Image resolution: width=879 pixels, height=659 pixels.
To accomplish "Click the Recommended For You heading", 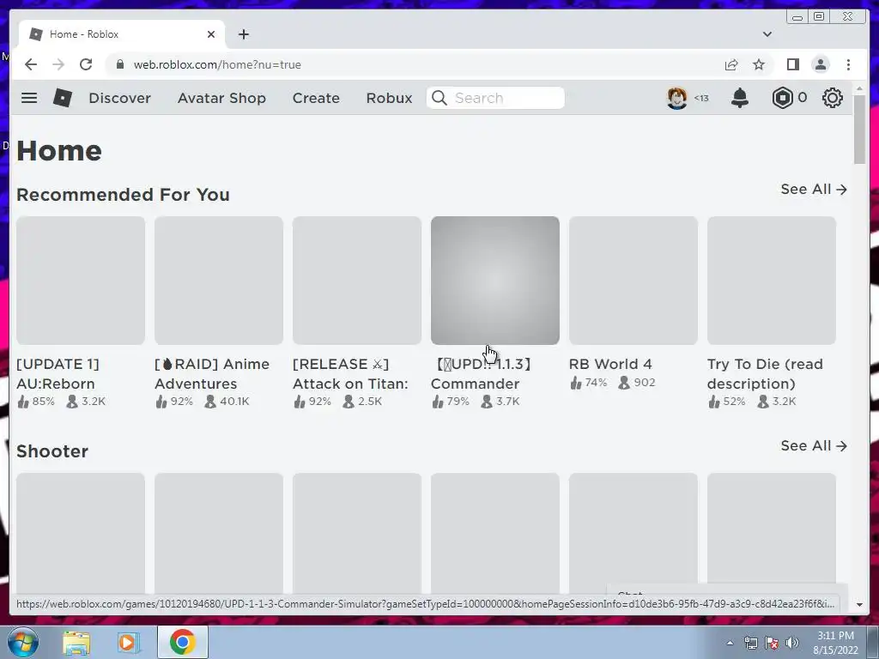I will click(123, 195).
